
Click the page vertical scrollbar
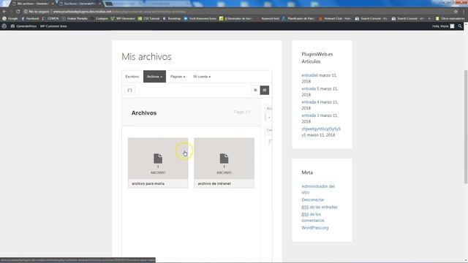click(466, 126)
